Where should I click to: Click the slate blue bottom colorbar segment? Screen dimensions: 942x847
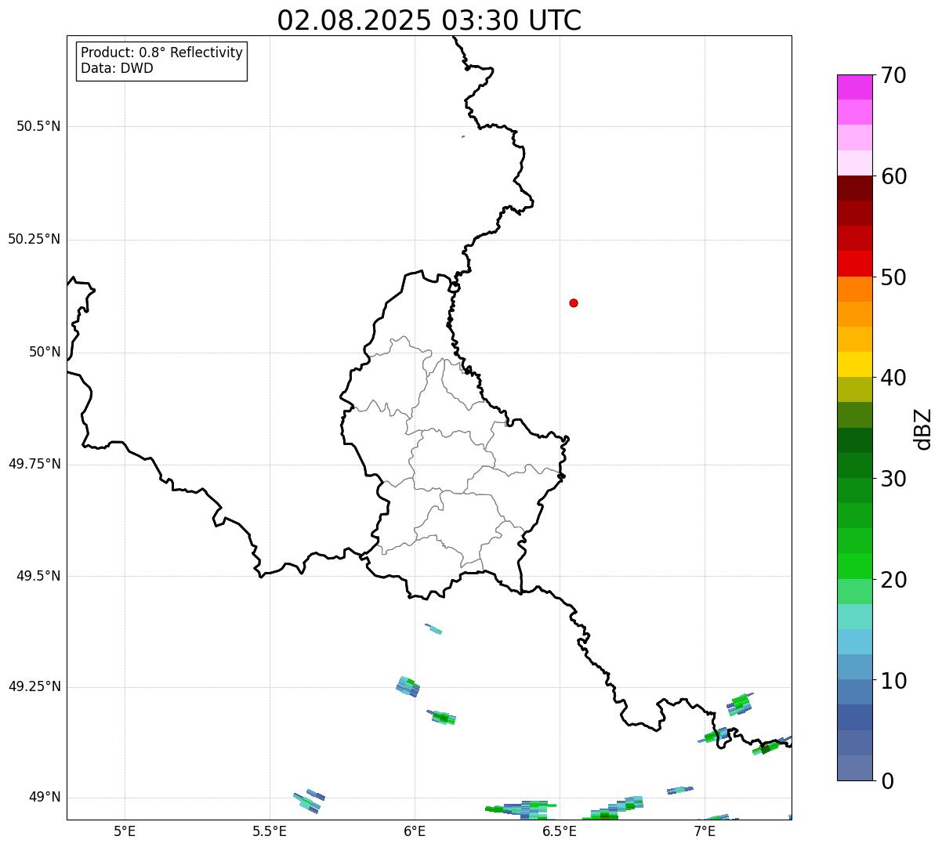coord(854,768)
